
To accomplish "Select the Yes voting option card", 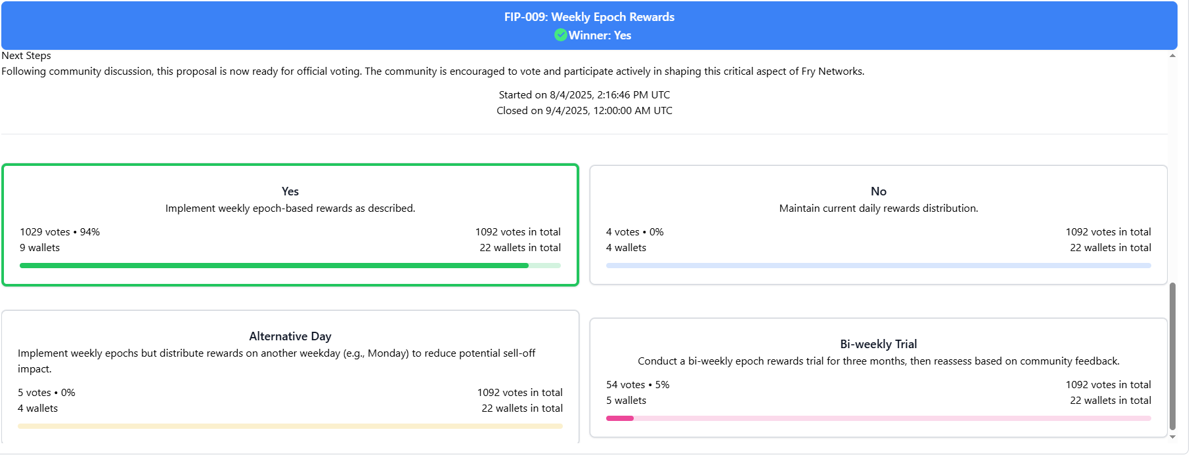I will point(290,225).
